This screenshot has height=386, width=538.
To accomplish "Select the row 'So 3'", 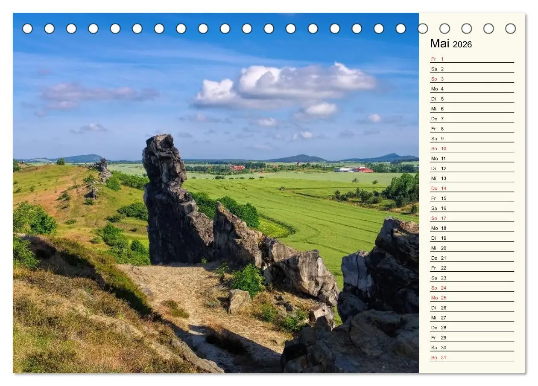I will click(x=472, y=79).
